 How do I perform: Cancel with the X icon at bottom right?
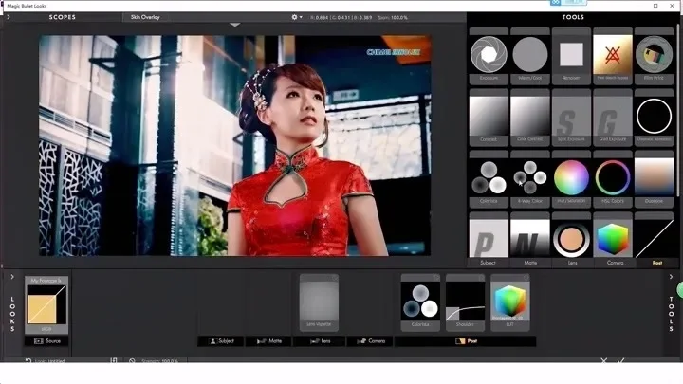(x=603, y=360)
